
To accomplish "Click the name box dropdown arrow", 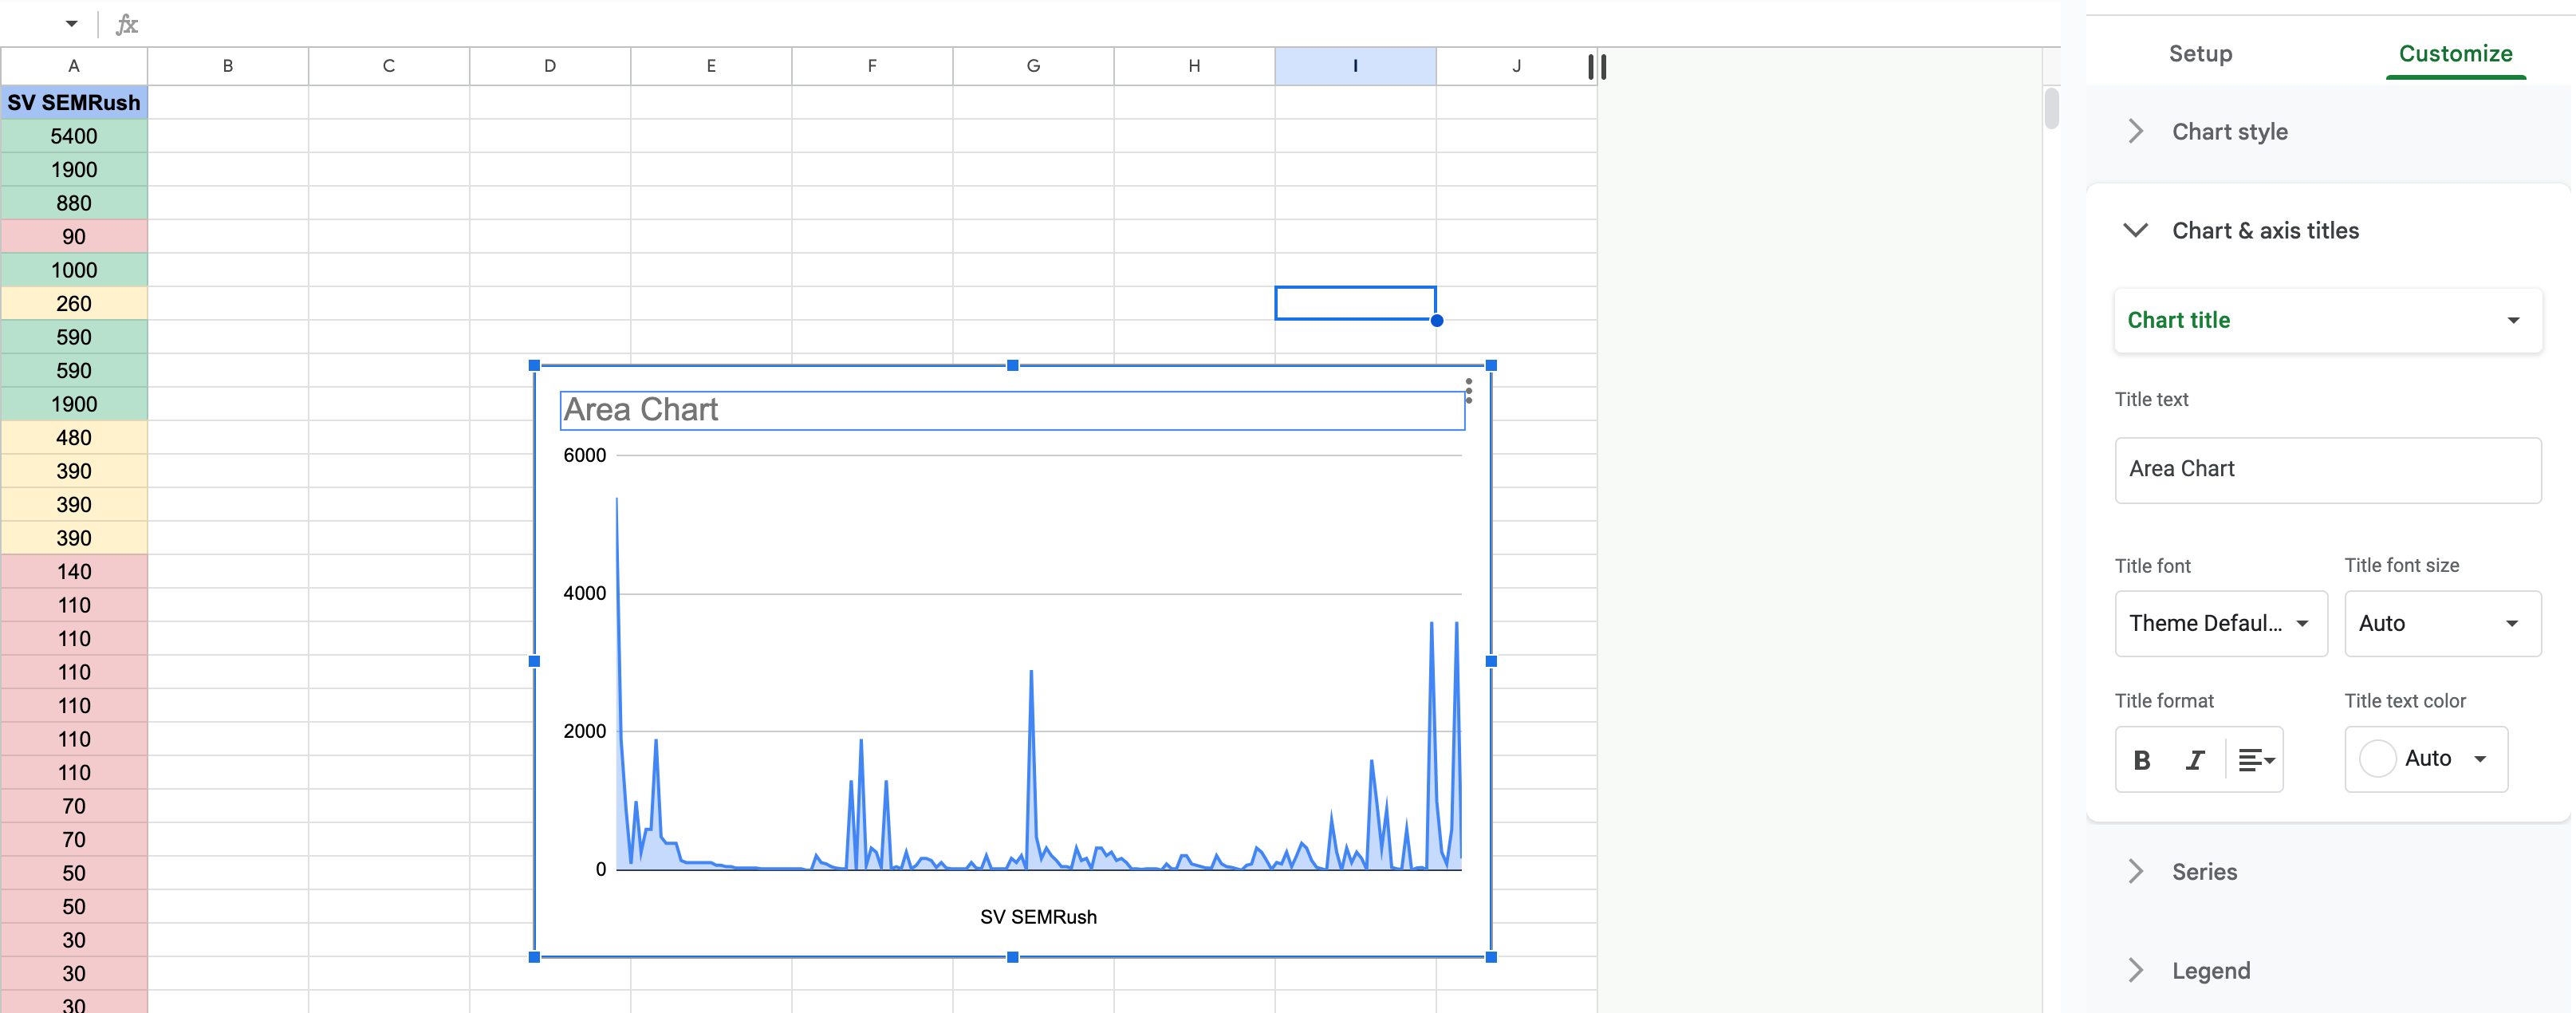I will pos(70,23).
